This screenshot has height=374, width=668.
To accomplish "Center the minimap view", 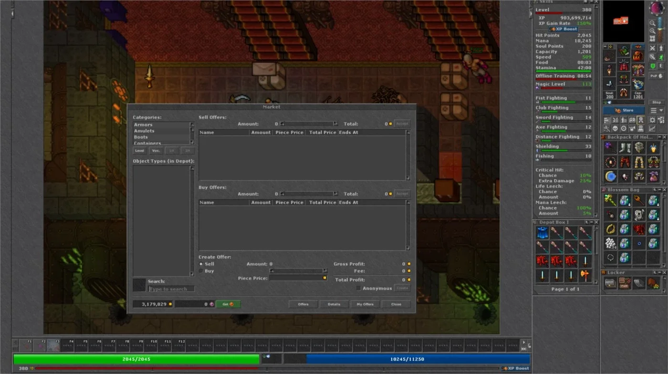I will 652,39.
